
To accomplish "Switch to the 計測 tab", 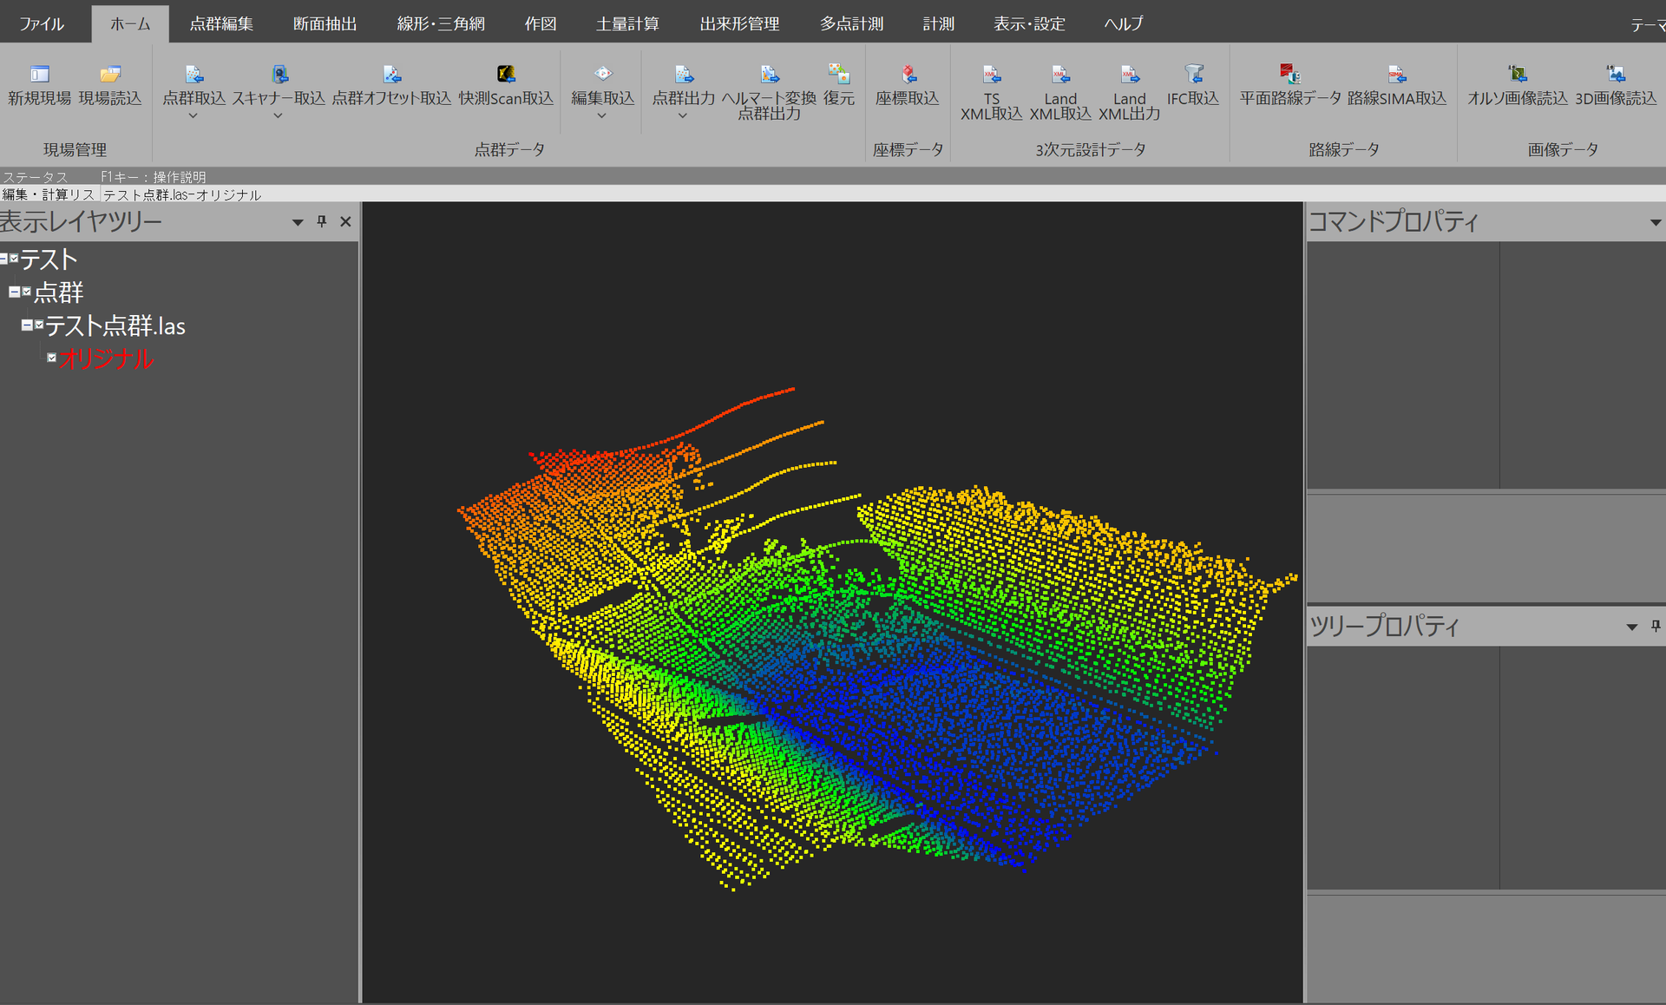I will click(x=938, y=23).
